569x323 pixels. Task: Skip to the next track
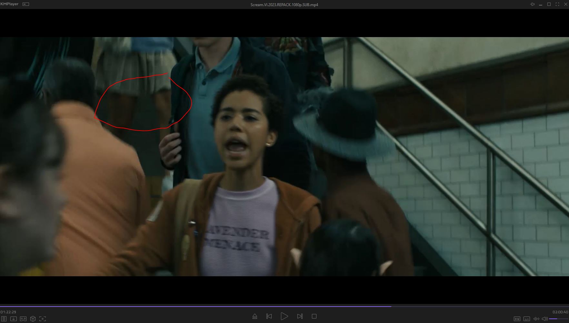[x=300, y=316]
